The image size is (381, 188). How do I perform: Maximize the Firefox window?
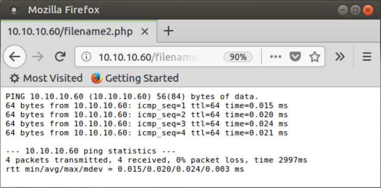pyautogui.click(x=355, y=10)
